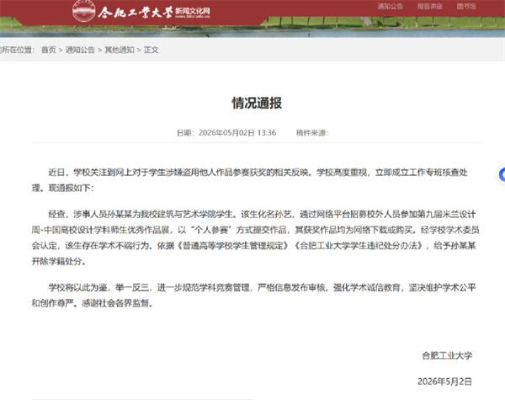Go to 其他通知 in breadcrumb
The image size is (505, 400).
120,50
